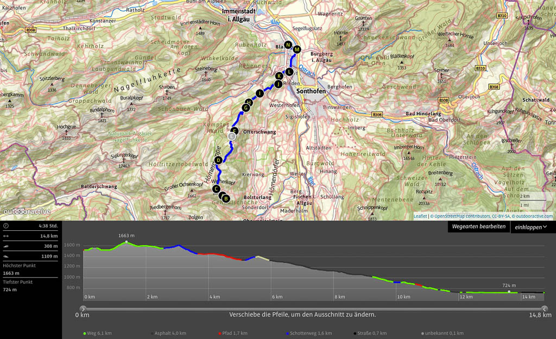Click waypoint marker L near Sonthofen

[x=289, y=71]
